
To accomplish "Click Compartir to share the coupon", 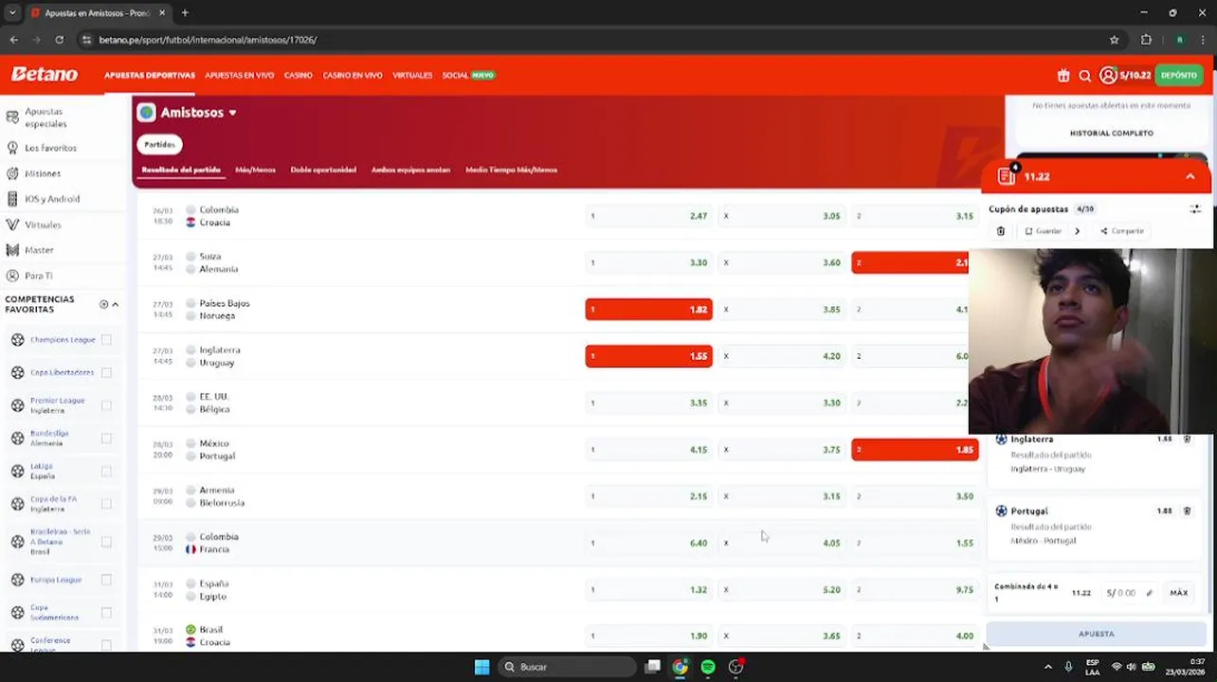I will 1122,231.
